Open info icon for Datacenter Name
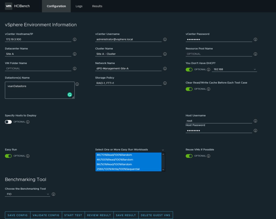276x219 pixels. tap(75, 54)
